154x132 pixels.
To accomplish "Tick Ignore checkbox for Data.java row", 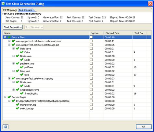I will click(x=91, y=48).
